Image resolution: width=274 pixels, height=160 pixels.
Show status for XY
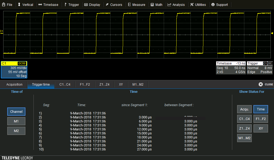click(x=261, y=128)
